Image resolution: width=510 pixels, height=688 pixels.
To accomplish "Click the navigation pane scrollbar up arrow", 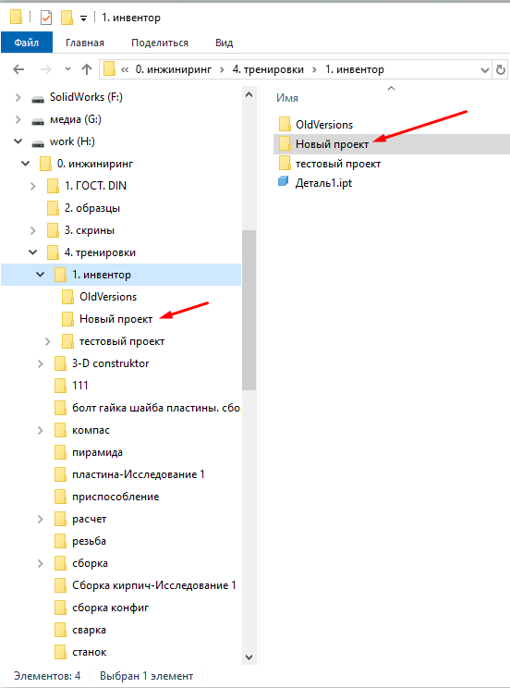I will coord(249,94).
